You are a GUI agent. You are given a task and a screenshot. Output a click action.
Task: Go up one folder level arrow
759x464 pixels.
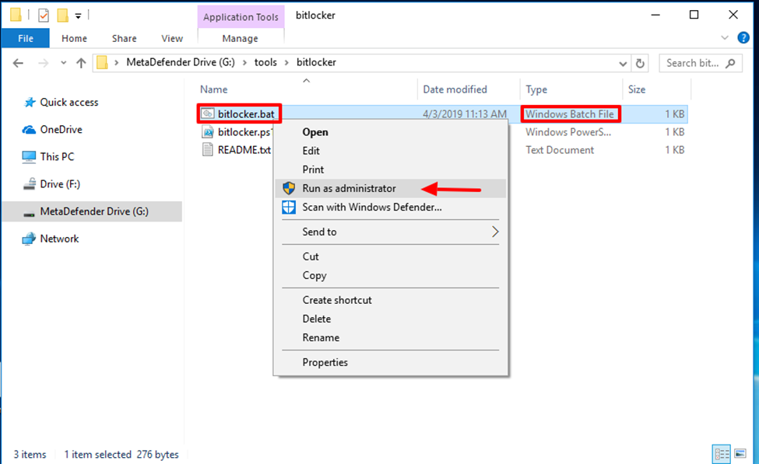pyautogui.click(x=81, y=63)
